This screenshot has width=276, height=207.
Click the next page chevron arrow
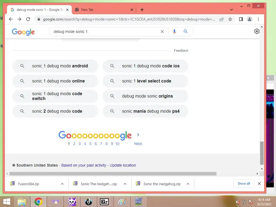point(138,135)
